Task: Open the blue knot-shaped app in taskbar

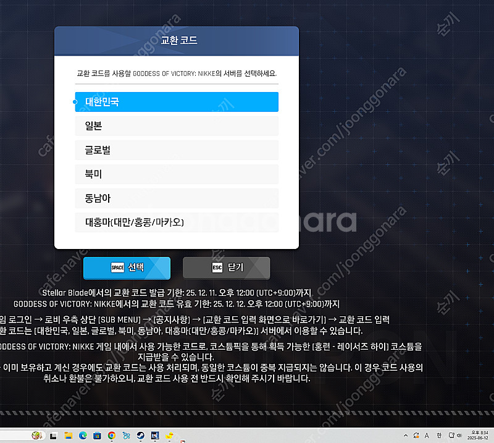Action: coord(127,436)
